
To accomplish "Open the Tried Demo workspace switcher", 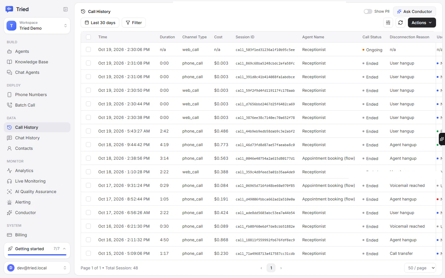I will [x=37, y=26].
